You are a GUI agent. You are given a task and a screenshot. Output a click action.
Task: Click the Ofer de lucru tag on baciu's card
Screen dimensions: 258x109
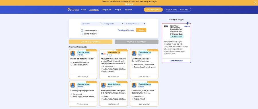[x=114, y=52]
